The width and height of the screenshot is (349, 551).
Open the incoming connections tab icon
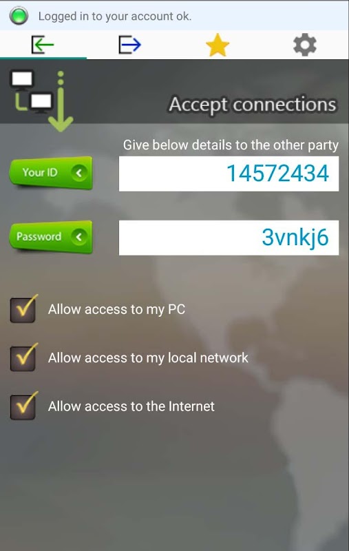[43, 45]
